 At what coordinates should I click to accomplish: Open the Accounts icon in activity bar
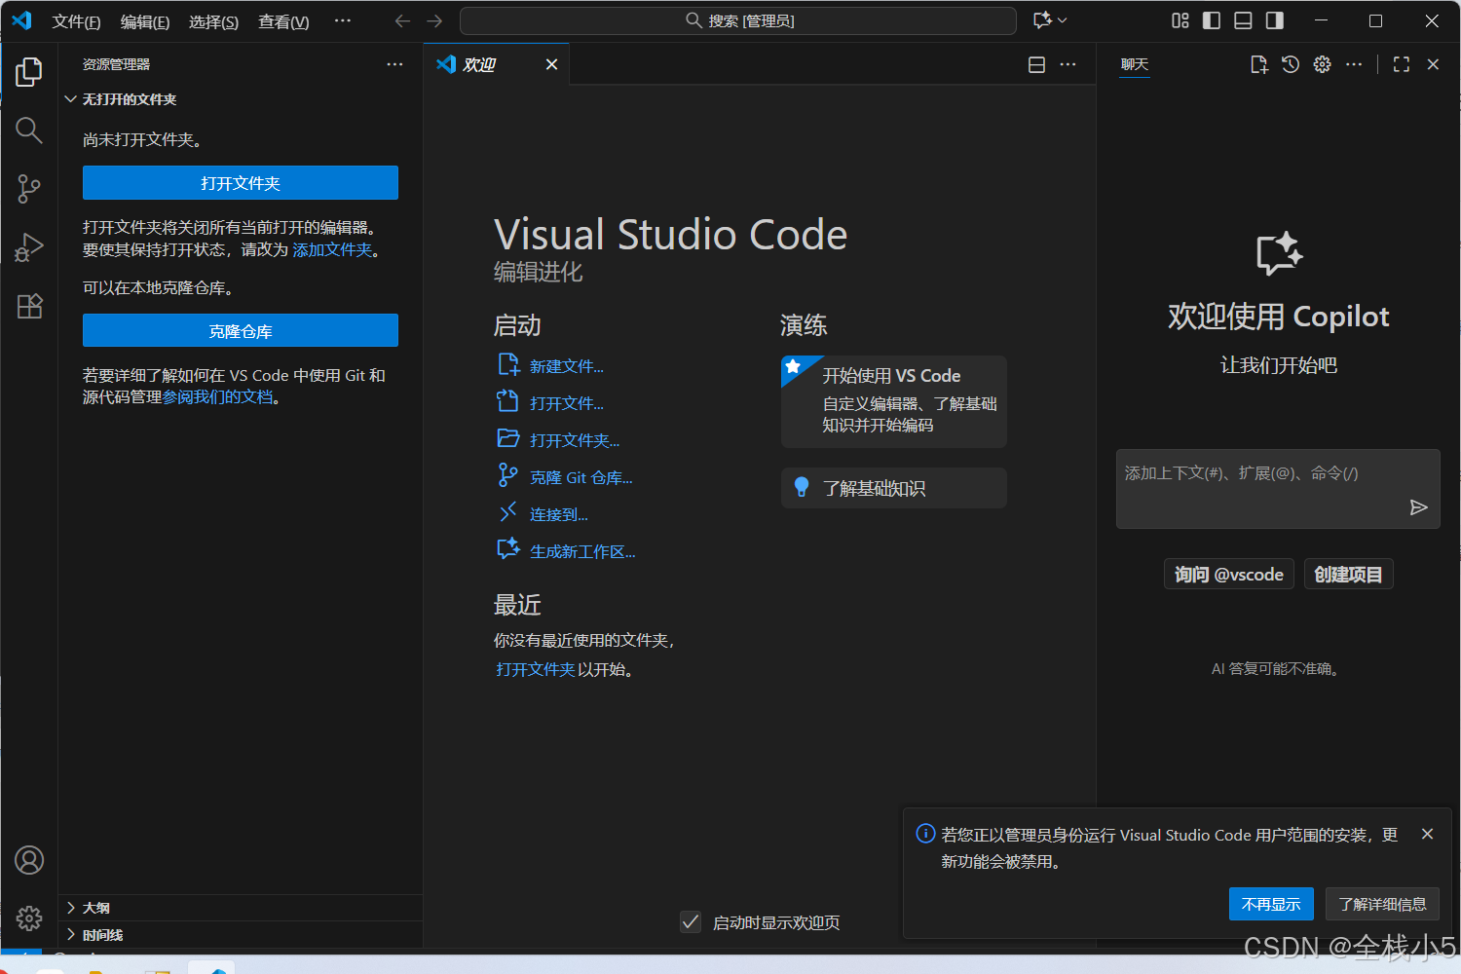coord(29,860)
